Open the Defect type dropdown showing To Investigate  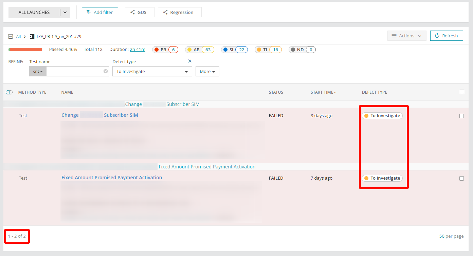point(152,71)
